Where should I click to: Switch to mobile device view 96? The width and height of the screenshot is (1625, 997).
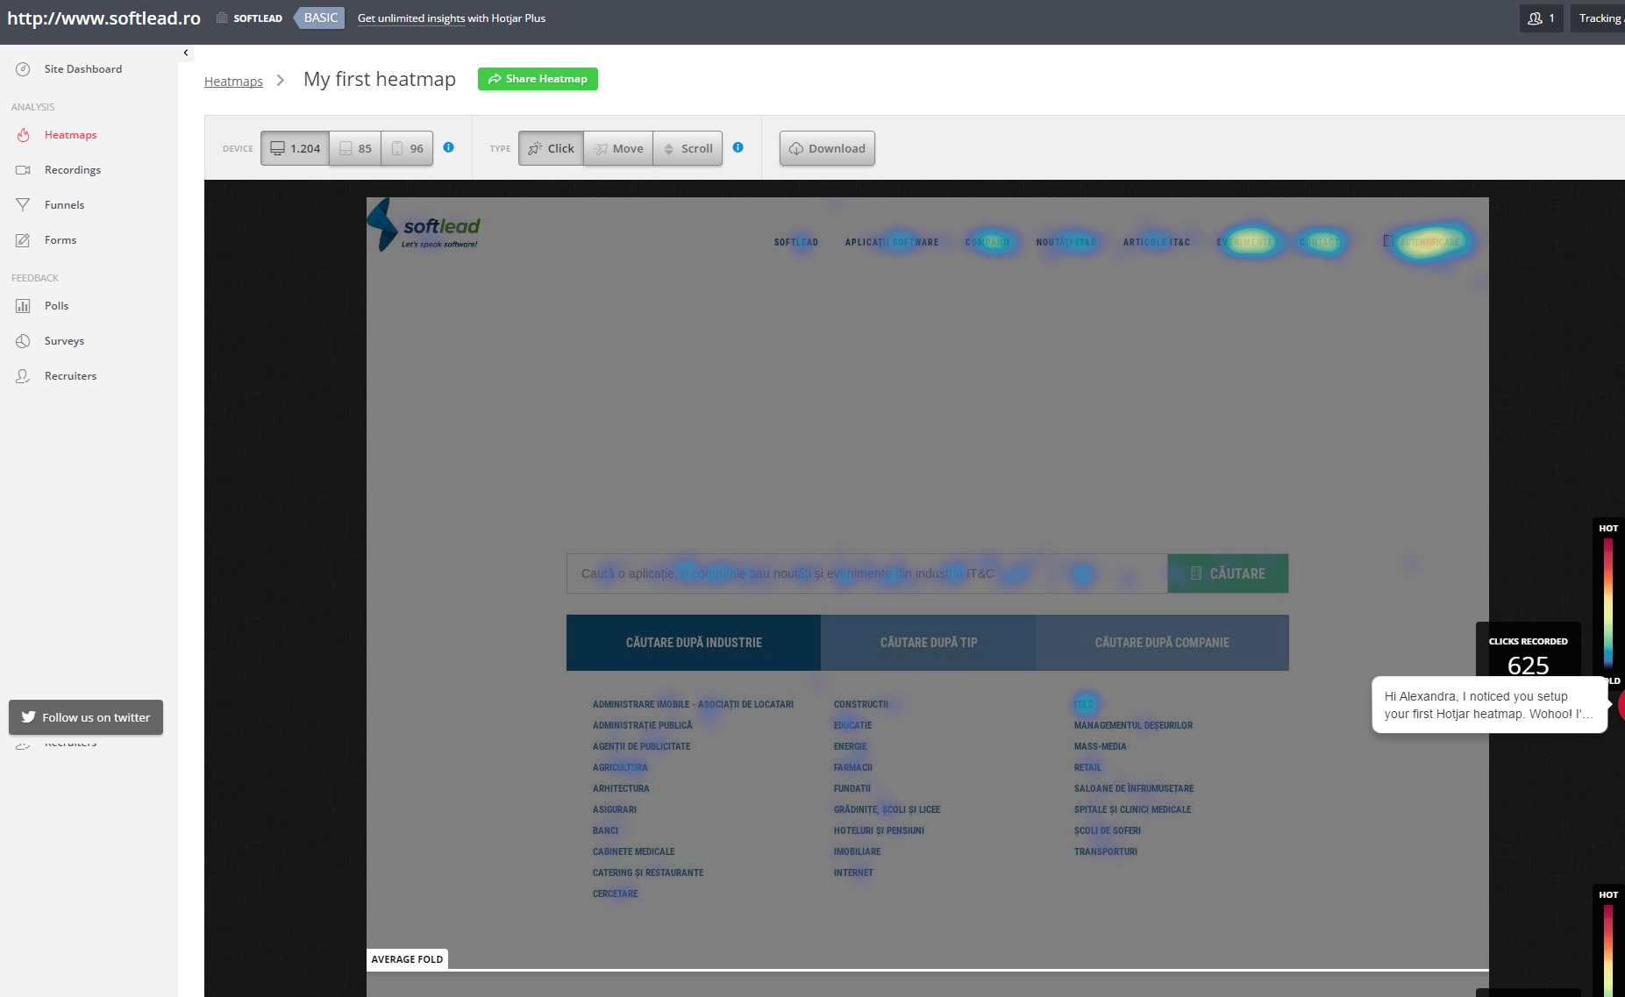point(407,148)
